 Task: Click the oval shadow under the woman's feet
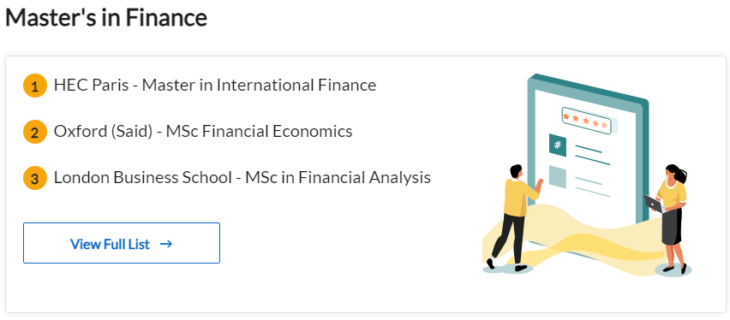[x=673, y=270]
